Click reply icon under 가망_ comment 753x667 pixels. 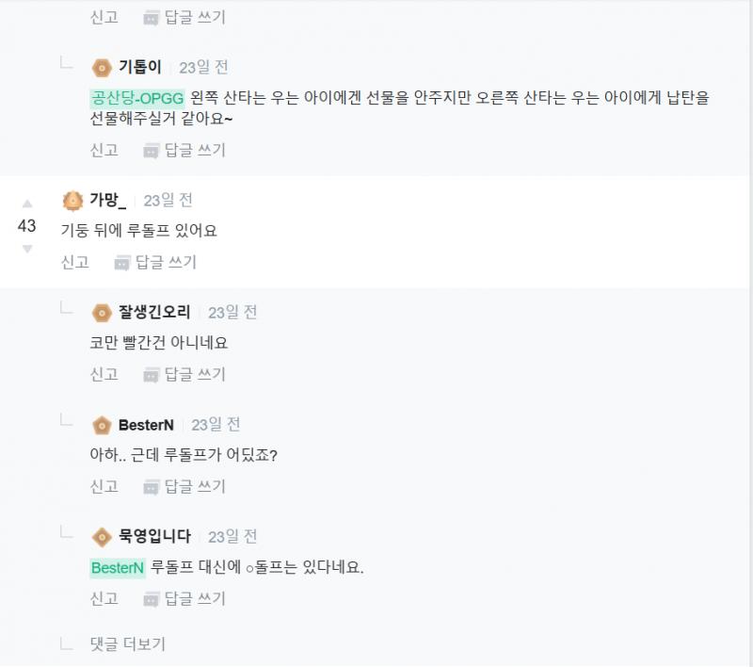click(121, 263)
